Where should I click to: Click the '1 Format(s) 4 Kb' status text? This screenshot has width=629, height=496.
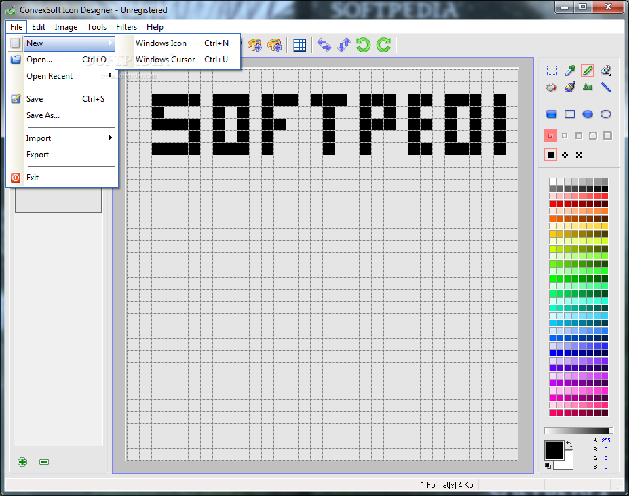tap(447, 484)
